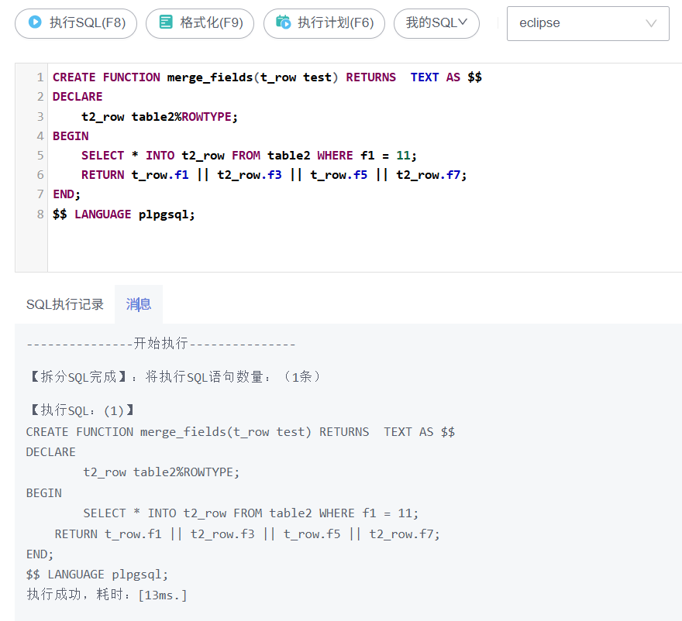Click $$ LANGUAGE plpgsql; in message output
The width and height of the screenshot is (682, 621).
click(97, 575)
